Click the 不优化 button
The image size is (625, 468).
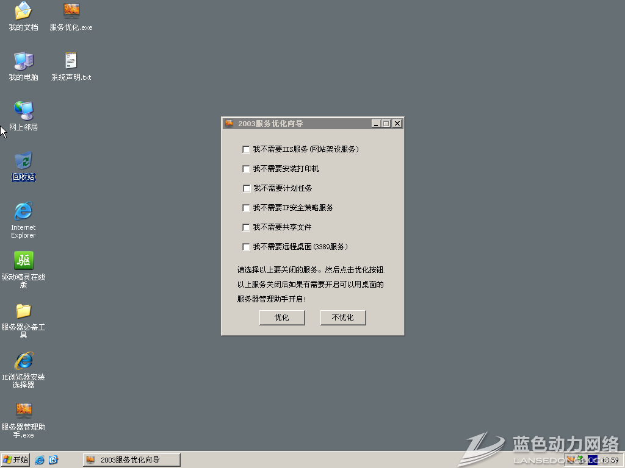(343, 317)
